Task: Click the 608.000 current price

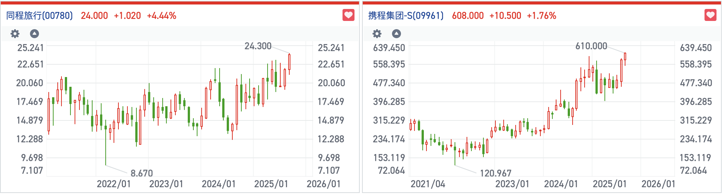Action: (468, 16)
